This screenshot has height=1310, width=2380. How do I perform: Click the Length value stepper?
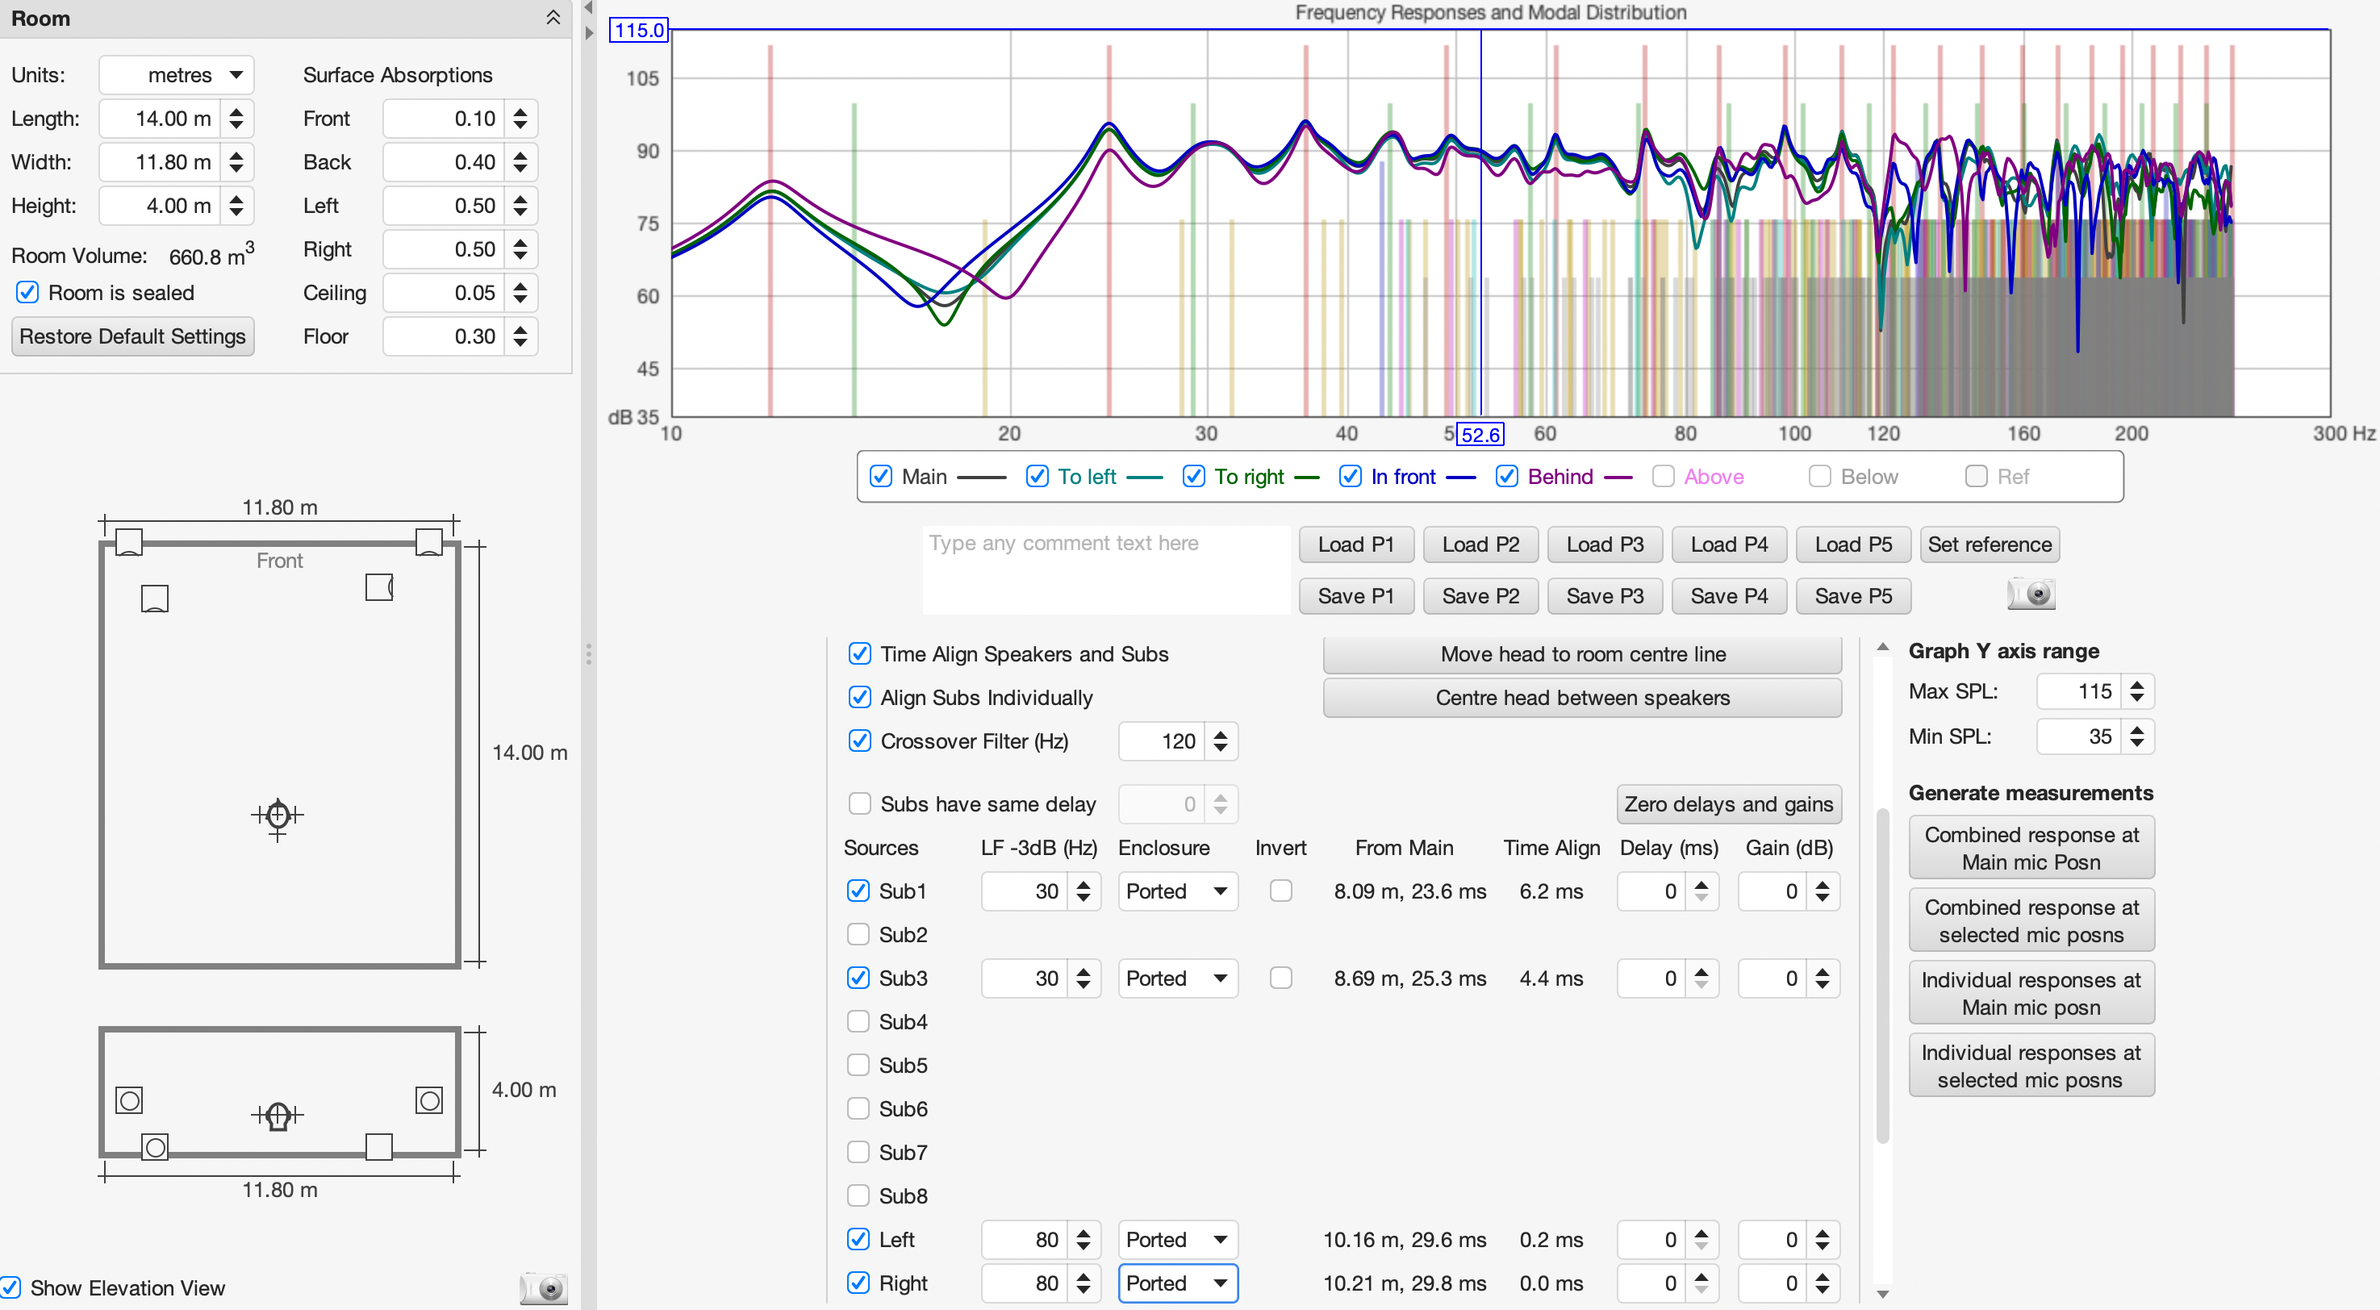(236, 119)
